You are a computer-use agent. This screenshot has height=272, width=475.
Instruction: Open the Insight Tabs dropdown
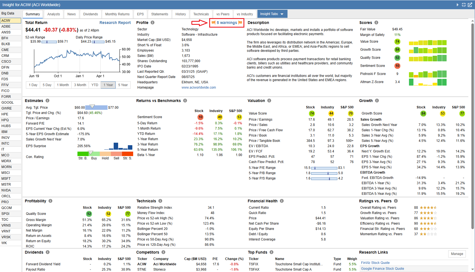coord(272,14)
